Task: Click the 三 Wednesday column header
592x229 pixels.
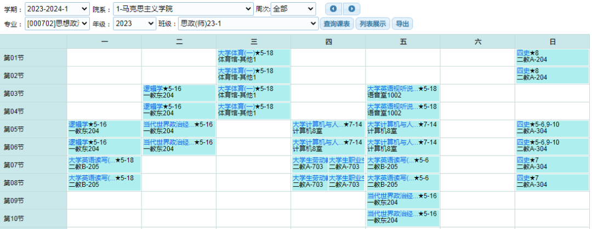Action: click(254, 42)
